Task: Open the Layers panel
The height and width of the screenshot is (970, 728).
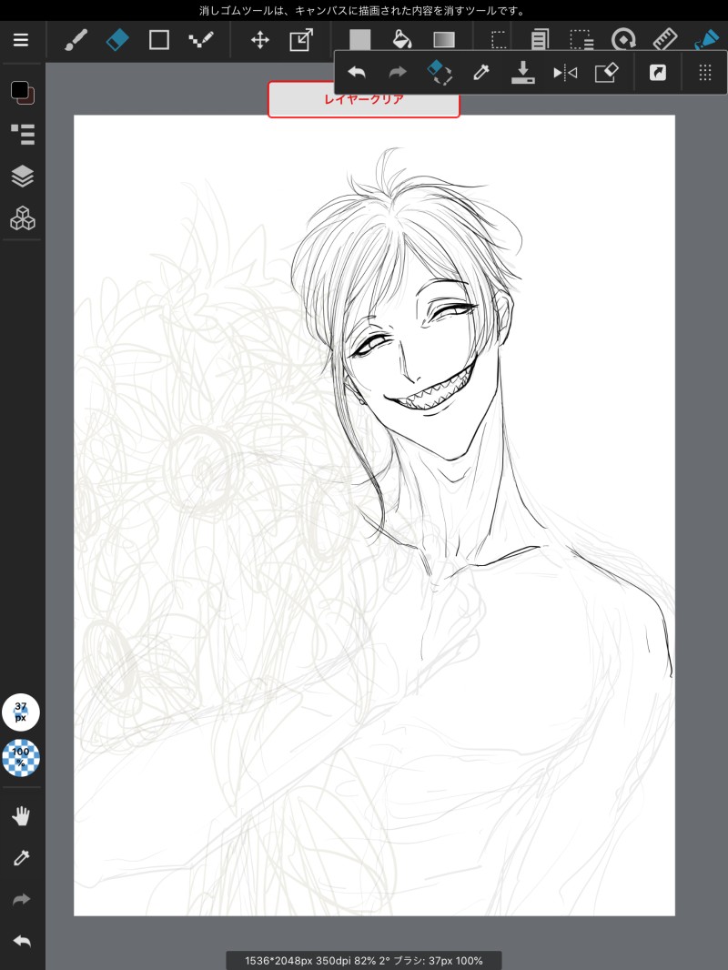Action: [x=23, y=177]
